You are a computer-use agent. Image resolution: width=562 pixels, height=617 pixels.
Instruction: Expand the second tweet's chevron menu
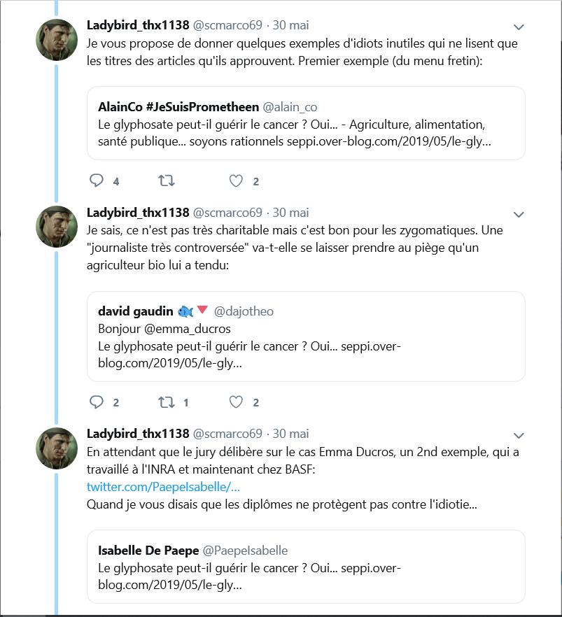(x=519, y=214)
